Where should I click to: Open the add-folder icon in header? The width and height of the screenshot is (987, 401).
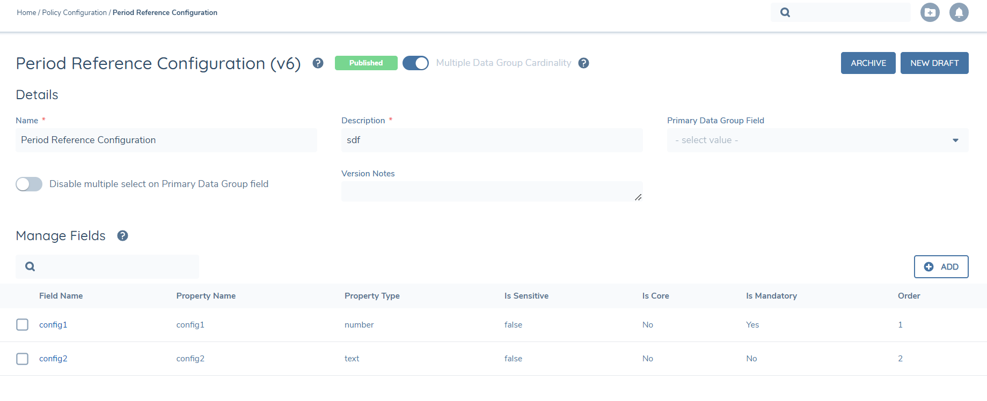click(930, 12)
